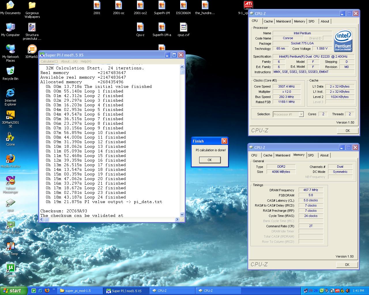The height and width of the screenshot is (295, 369).
Task: Click DRAM Frequency value 467.7 MHz
Action: click(311, 190)
